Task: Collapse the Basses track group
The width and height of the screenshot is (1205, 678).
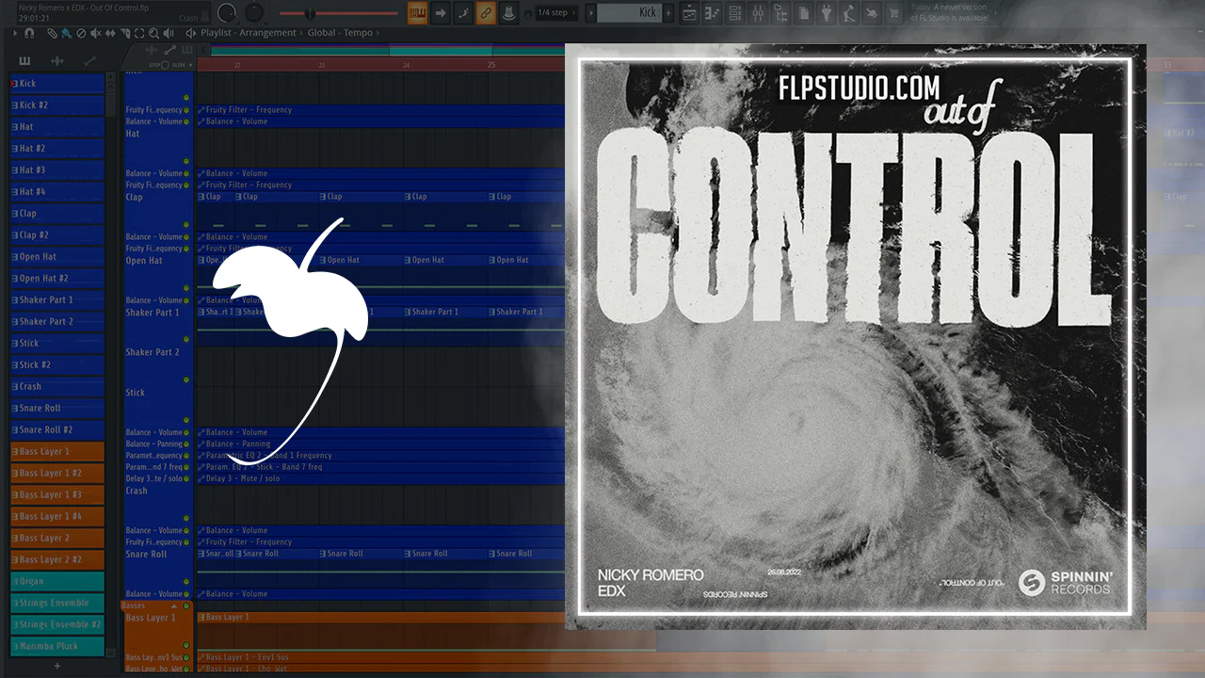Action: 174,605
